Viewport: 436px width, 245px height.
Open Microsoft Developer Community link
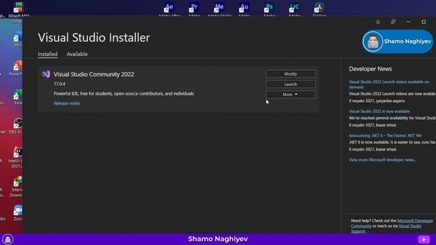[x=392, y=223]
